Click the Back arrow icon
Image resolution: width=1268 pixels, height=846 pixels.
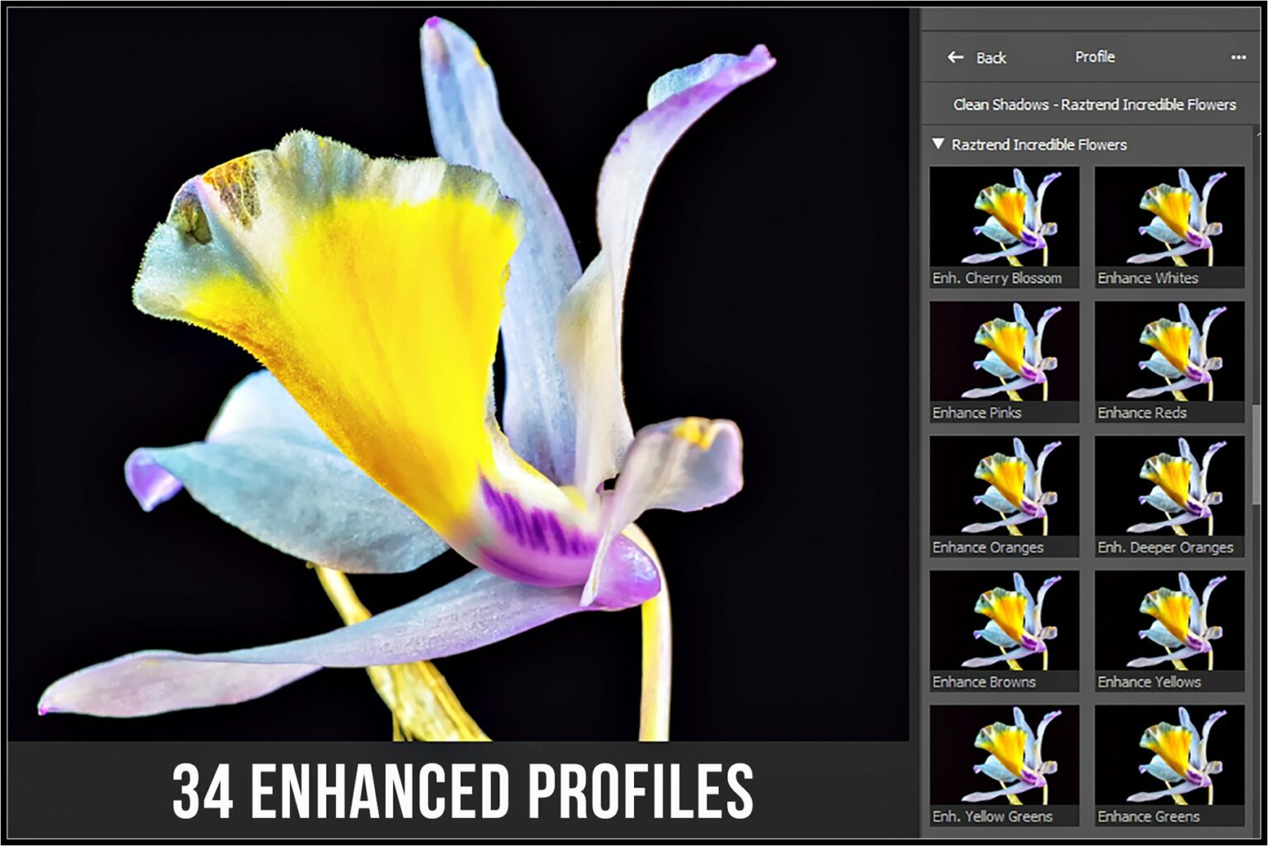coord(955,57)
